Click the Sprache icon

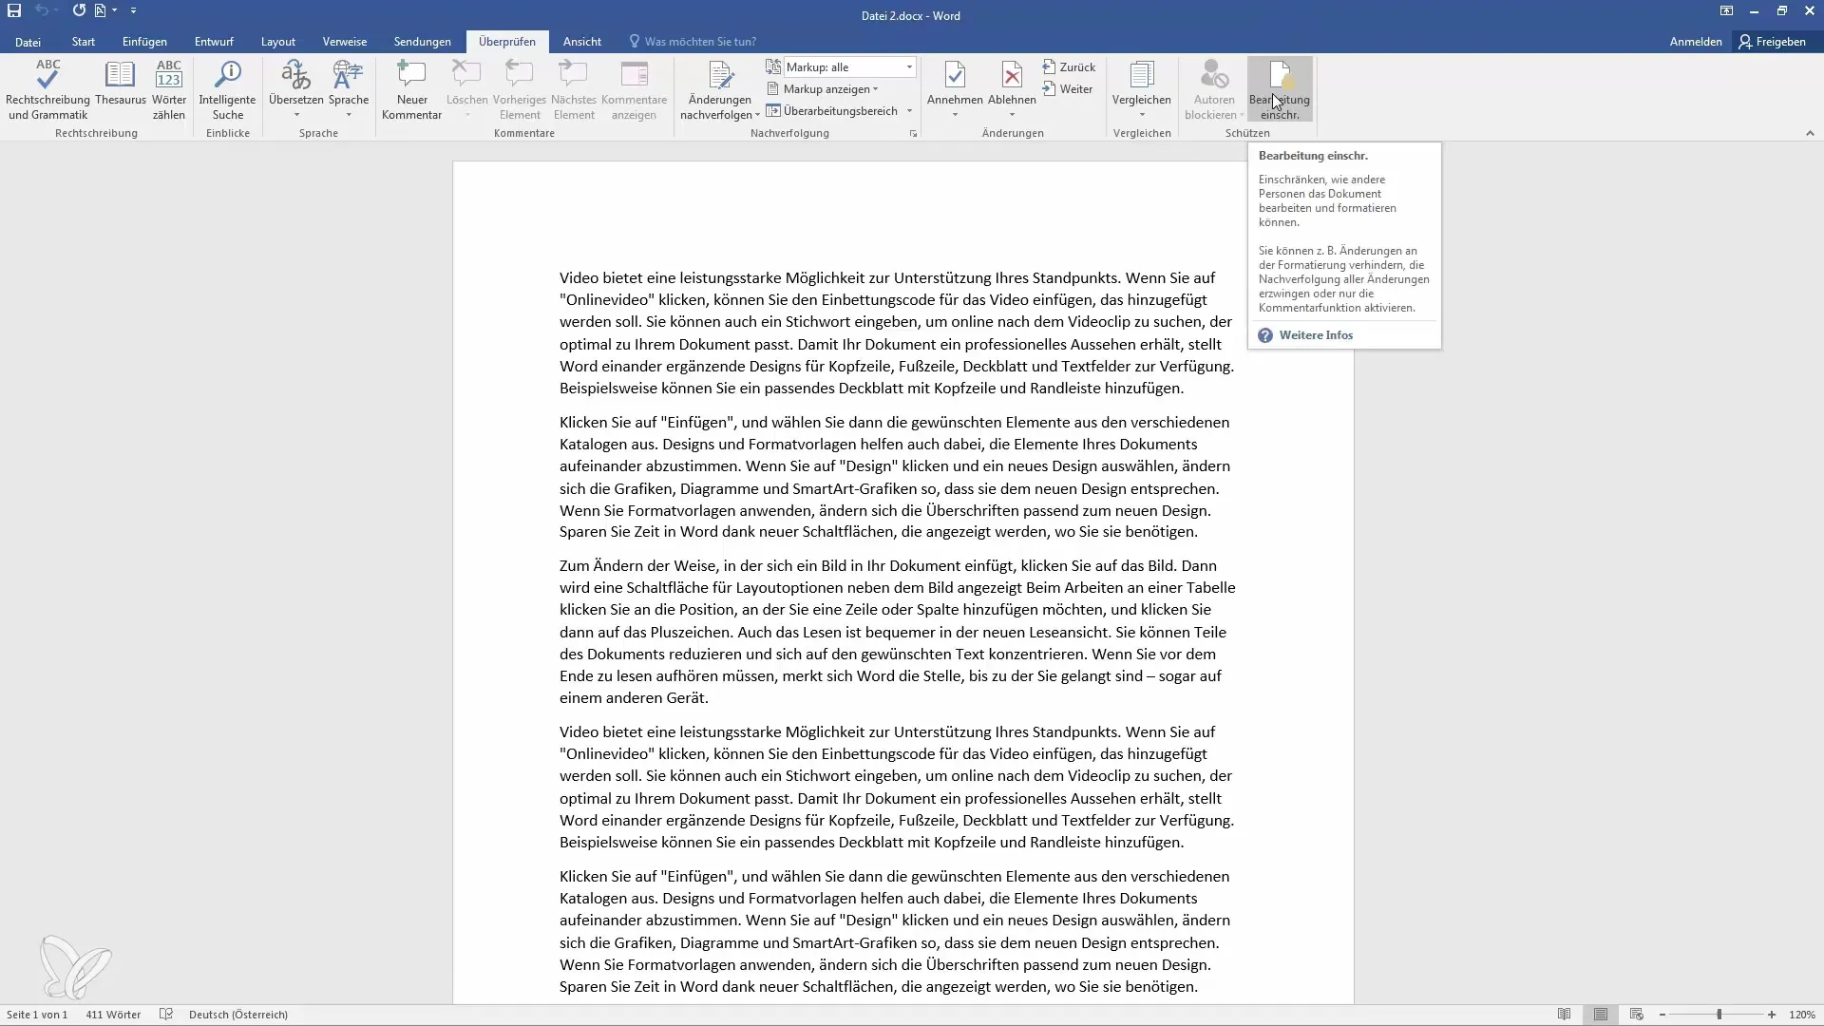[349, 75]
